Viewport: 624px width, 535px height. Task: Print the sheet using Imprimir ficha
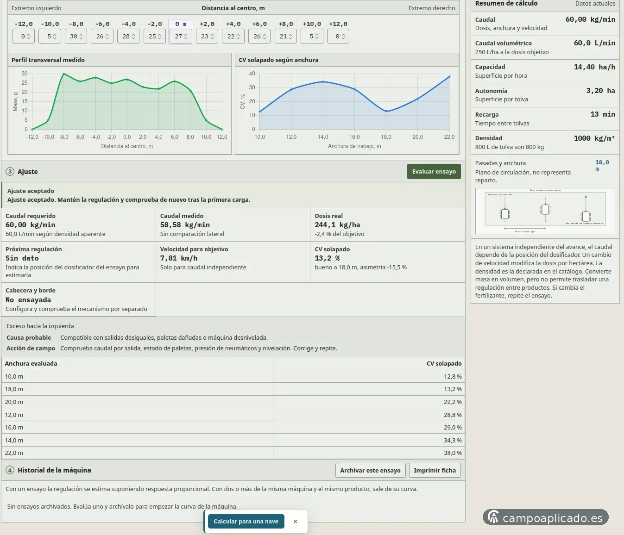click(435, 470)
